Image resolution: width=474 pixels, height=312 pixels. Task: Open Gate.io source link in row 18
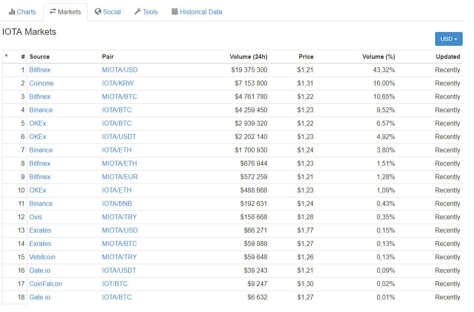coord(40,297)
